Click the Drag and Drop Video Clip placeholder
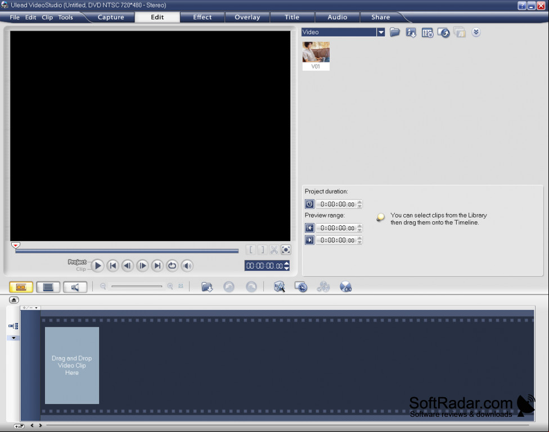The width and height of the screenshot is (549, 432). [72, 365]
